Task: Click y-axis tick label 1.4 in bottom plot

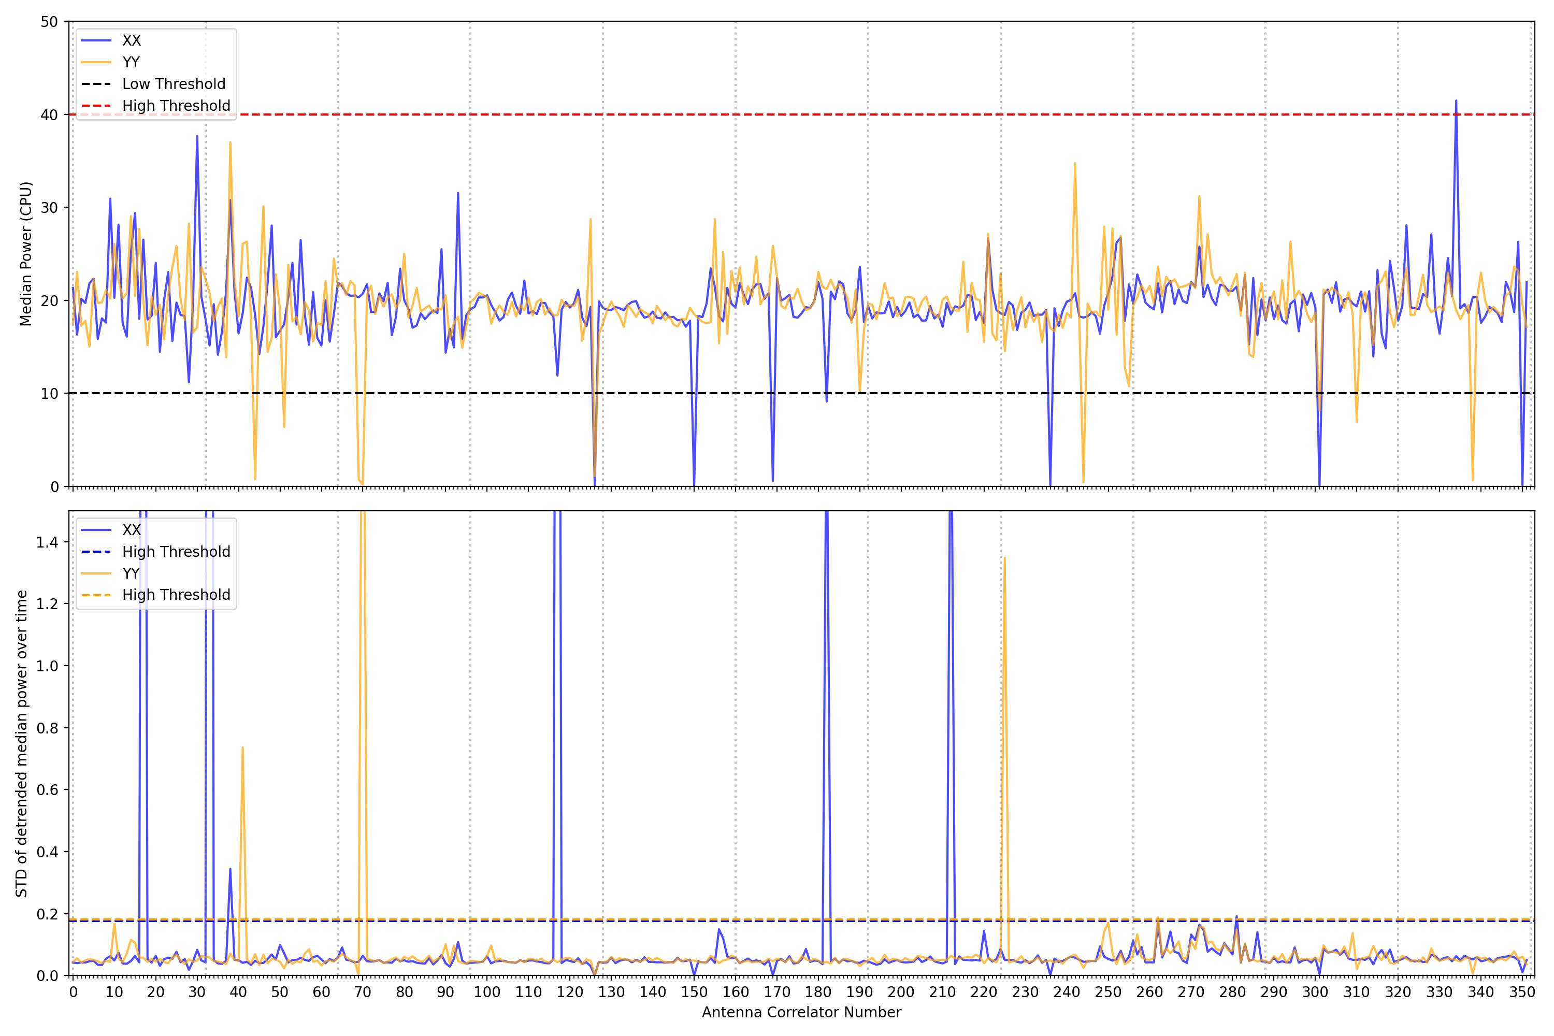Action: [47, 542]
